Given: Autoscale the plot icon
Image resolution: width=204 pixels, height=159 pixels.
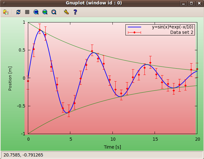Looking at the screenshot, I should pyautogui.click(x=54, y=12).
